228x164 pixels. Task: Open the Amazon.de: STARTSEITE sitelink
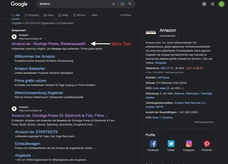(x=37, y=132)
